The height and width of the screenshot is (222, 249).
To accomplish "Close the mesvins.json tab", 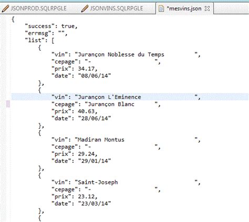I will point(207,8).
